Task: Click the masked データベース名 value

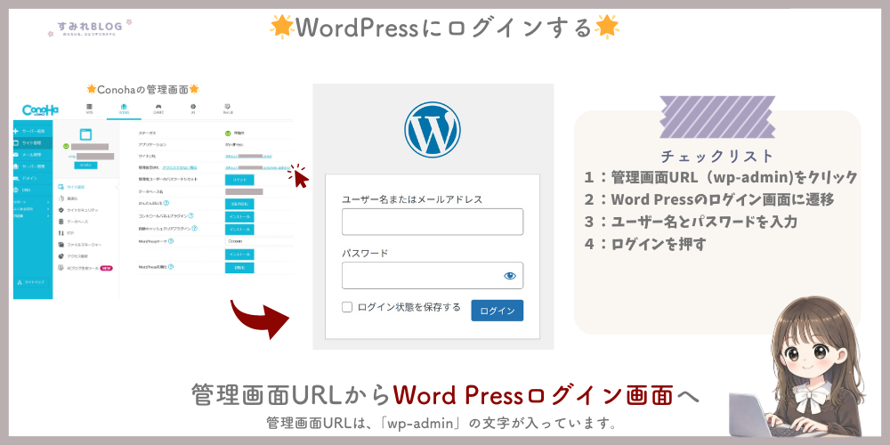Action: 244,192
